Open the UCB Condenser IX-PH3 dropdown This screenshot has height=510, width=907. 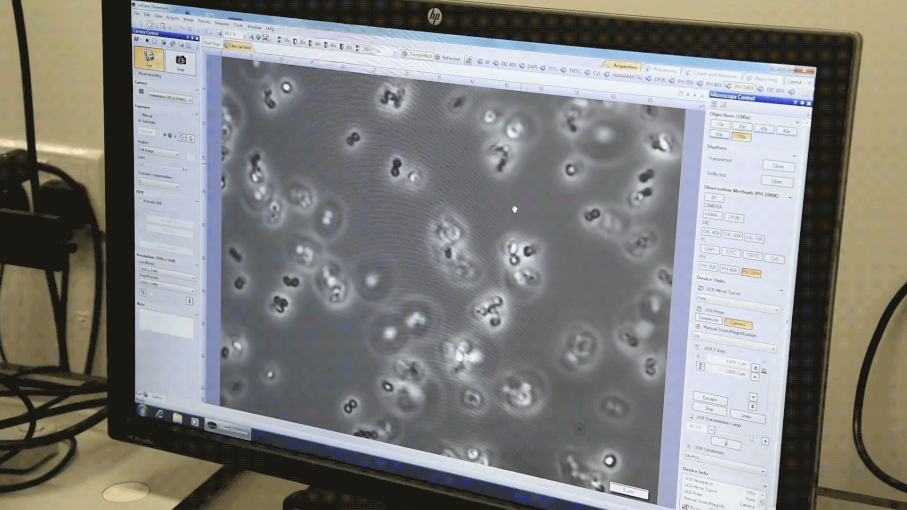(x=725, y=463)
